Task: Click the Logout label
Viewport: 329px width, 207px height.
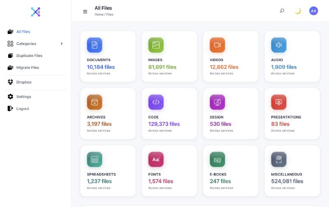Action: pyautogui.click(x=23, y=109)
